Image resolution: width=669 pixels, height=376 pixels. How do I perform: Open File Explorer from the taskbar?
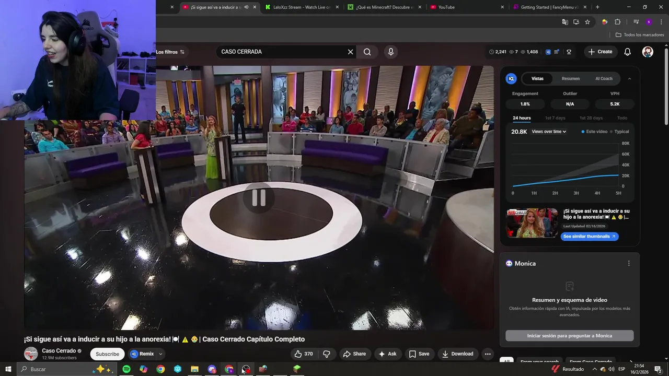[194, 369]
